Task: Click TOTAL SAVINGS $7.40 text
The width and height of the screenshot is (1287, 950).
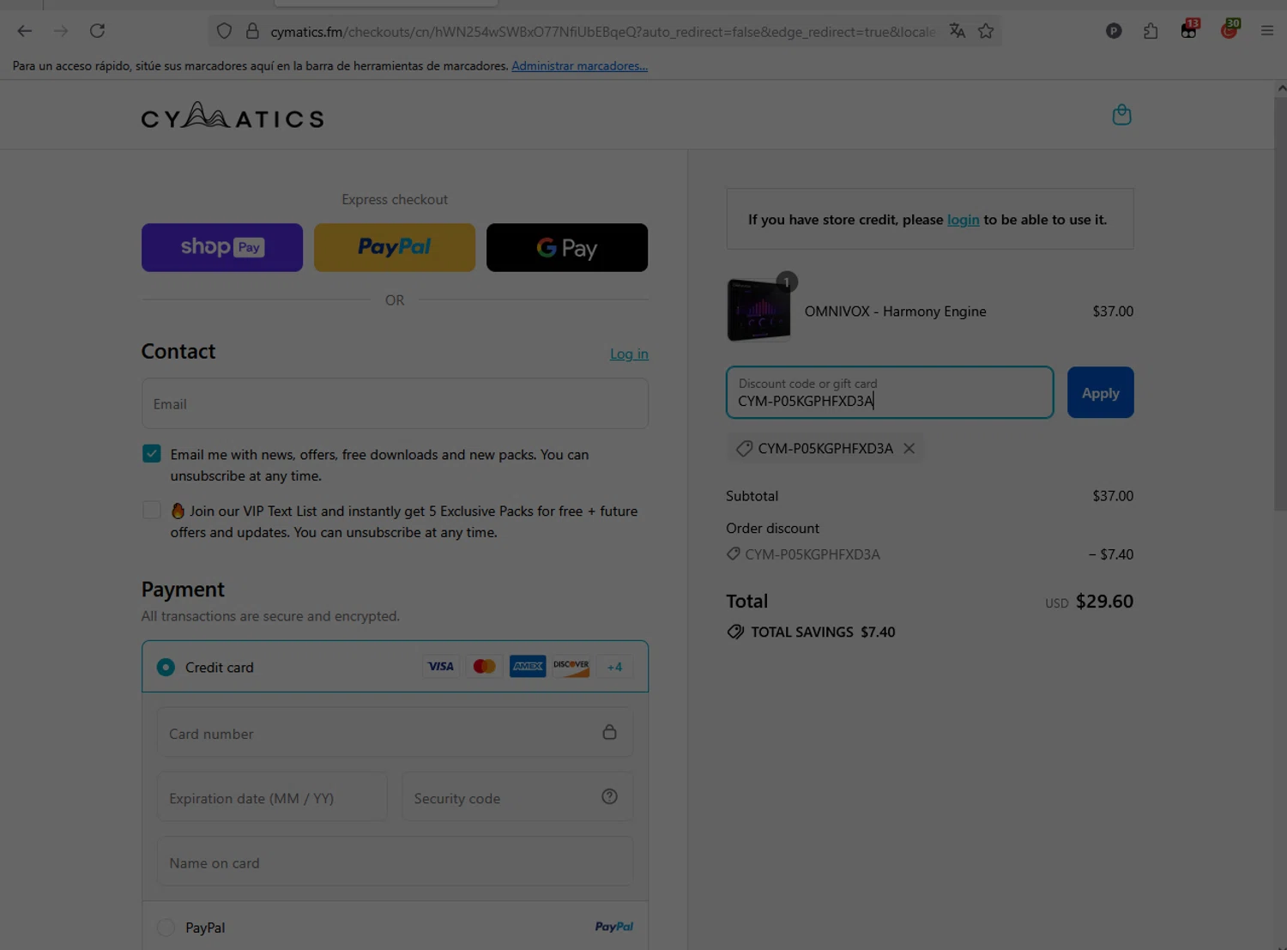Action: [823, 632]
